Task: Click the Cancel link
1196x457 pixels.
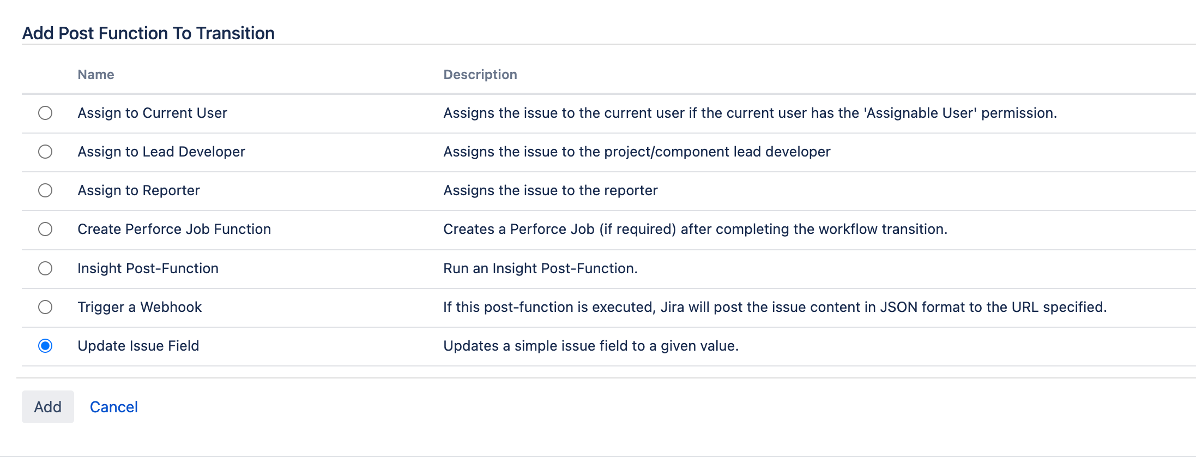Action: point(113,407)
